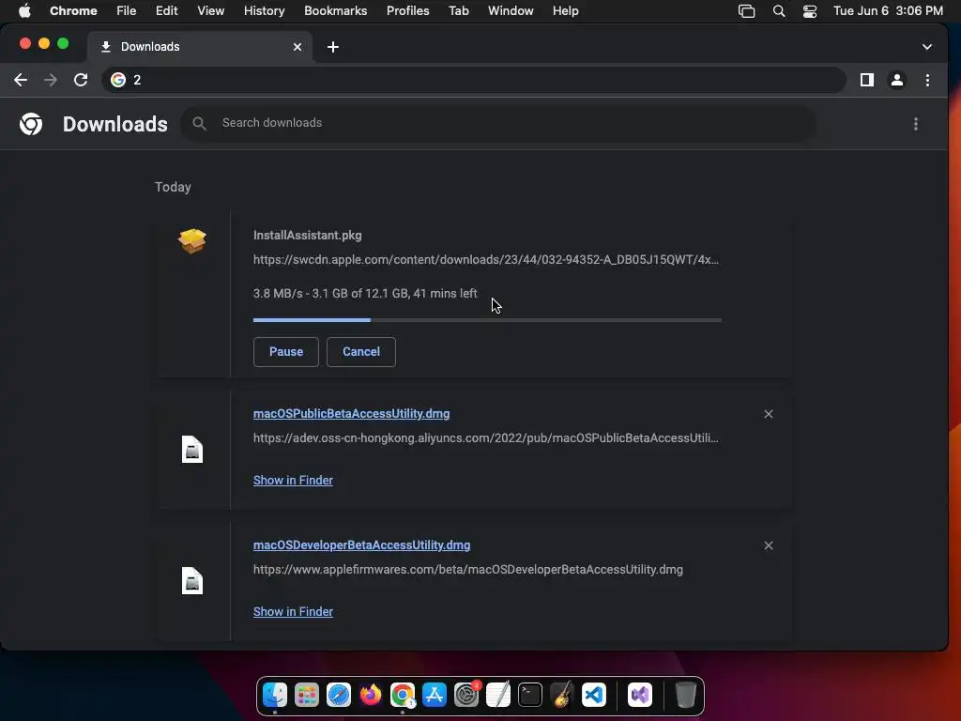This screenshot has width=961, height=721.
Task: Reload the Downloads page
Action: coord(81,80)
